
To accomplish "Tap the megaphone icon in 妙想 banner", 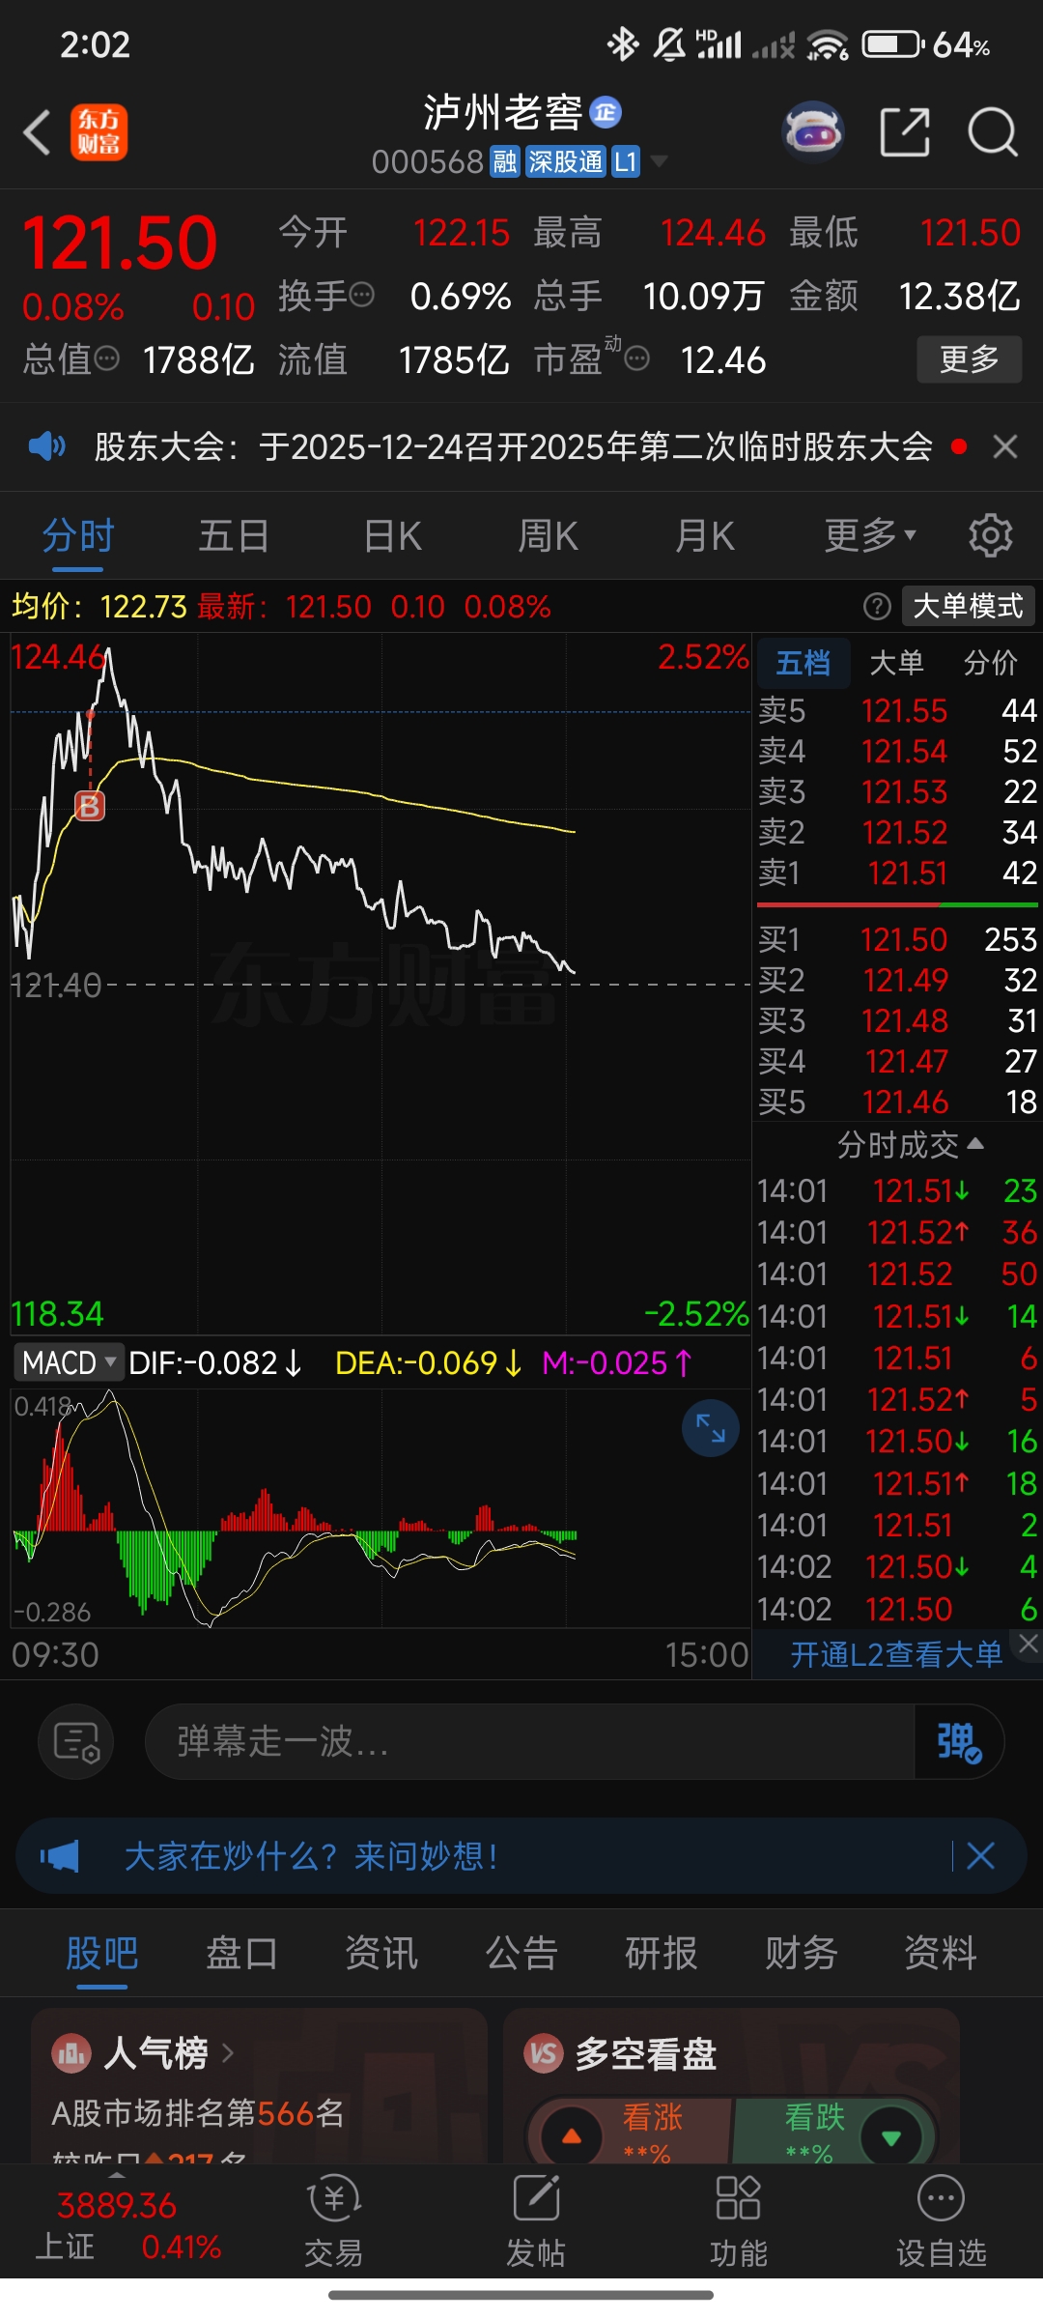I will tap(60, 1856).
